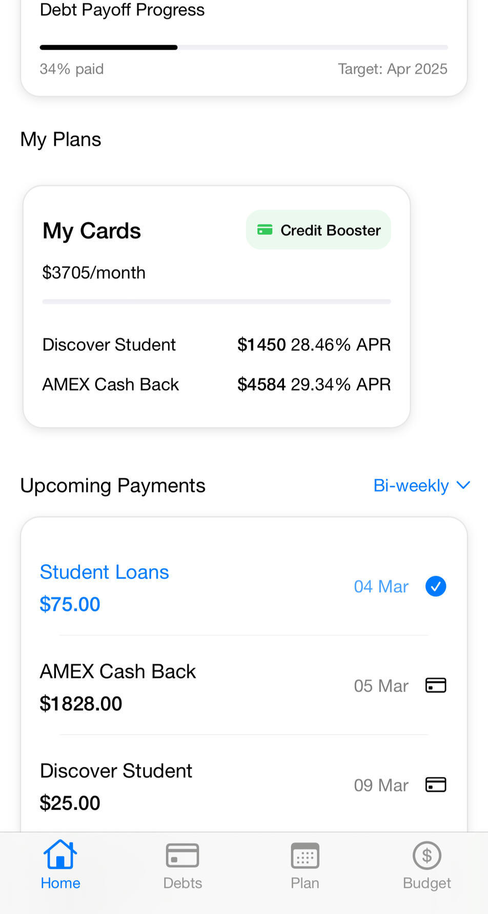Select the Debts tab label

[x=182, y=883]
